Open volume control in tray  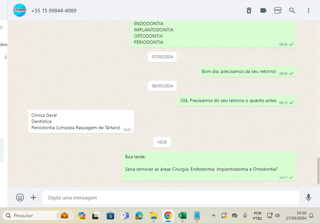click(x=277, y=216)
